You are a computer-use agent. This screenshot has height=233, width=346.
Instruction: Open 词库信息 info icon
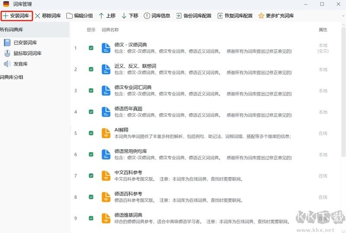click(147, 16)
